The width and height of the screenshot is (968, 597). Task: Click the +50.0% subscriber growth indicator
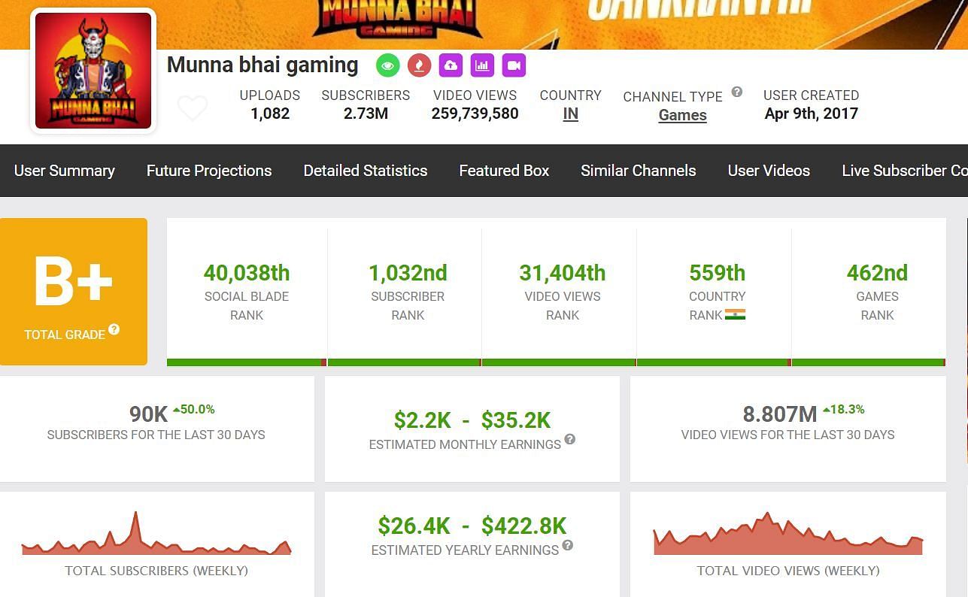click(x=193, y=410)
